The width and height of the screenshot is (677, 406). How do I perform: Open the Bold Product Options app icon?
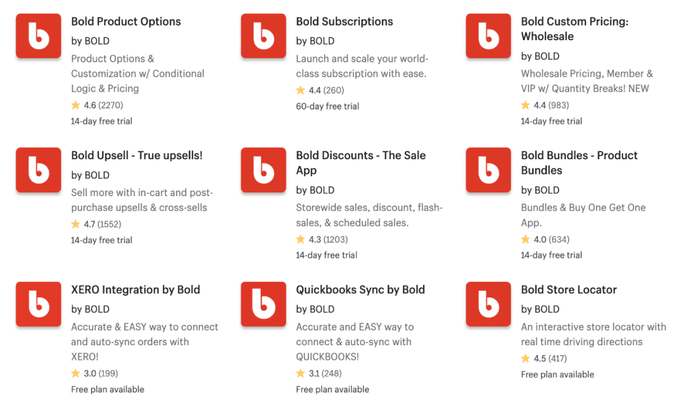pyautogui.click(x=38, y=36)
